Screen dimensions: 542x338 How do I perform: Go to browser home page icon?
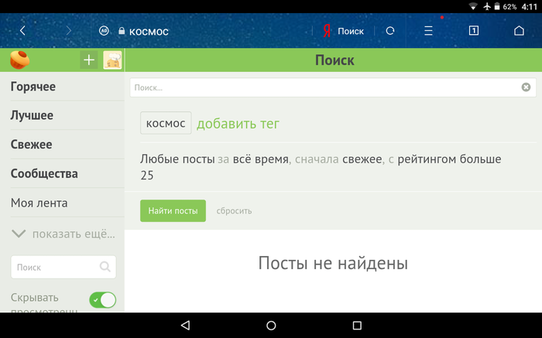click(519, 31)
